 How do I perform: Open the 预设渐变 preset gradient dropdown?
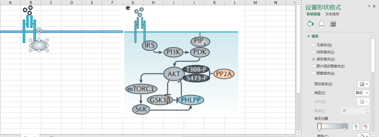click(363, 84)
